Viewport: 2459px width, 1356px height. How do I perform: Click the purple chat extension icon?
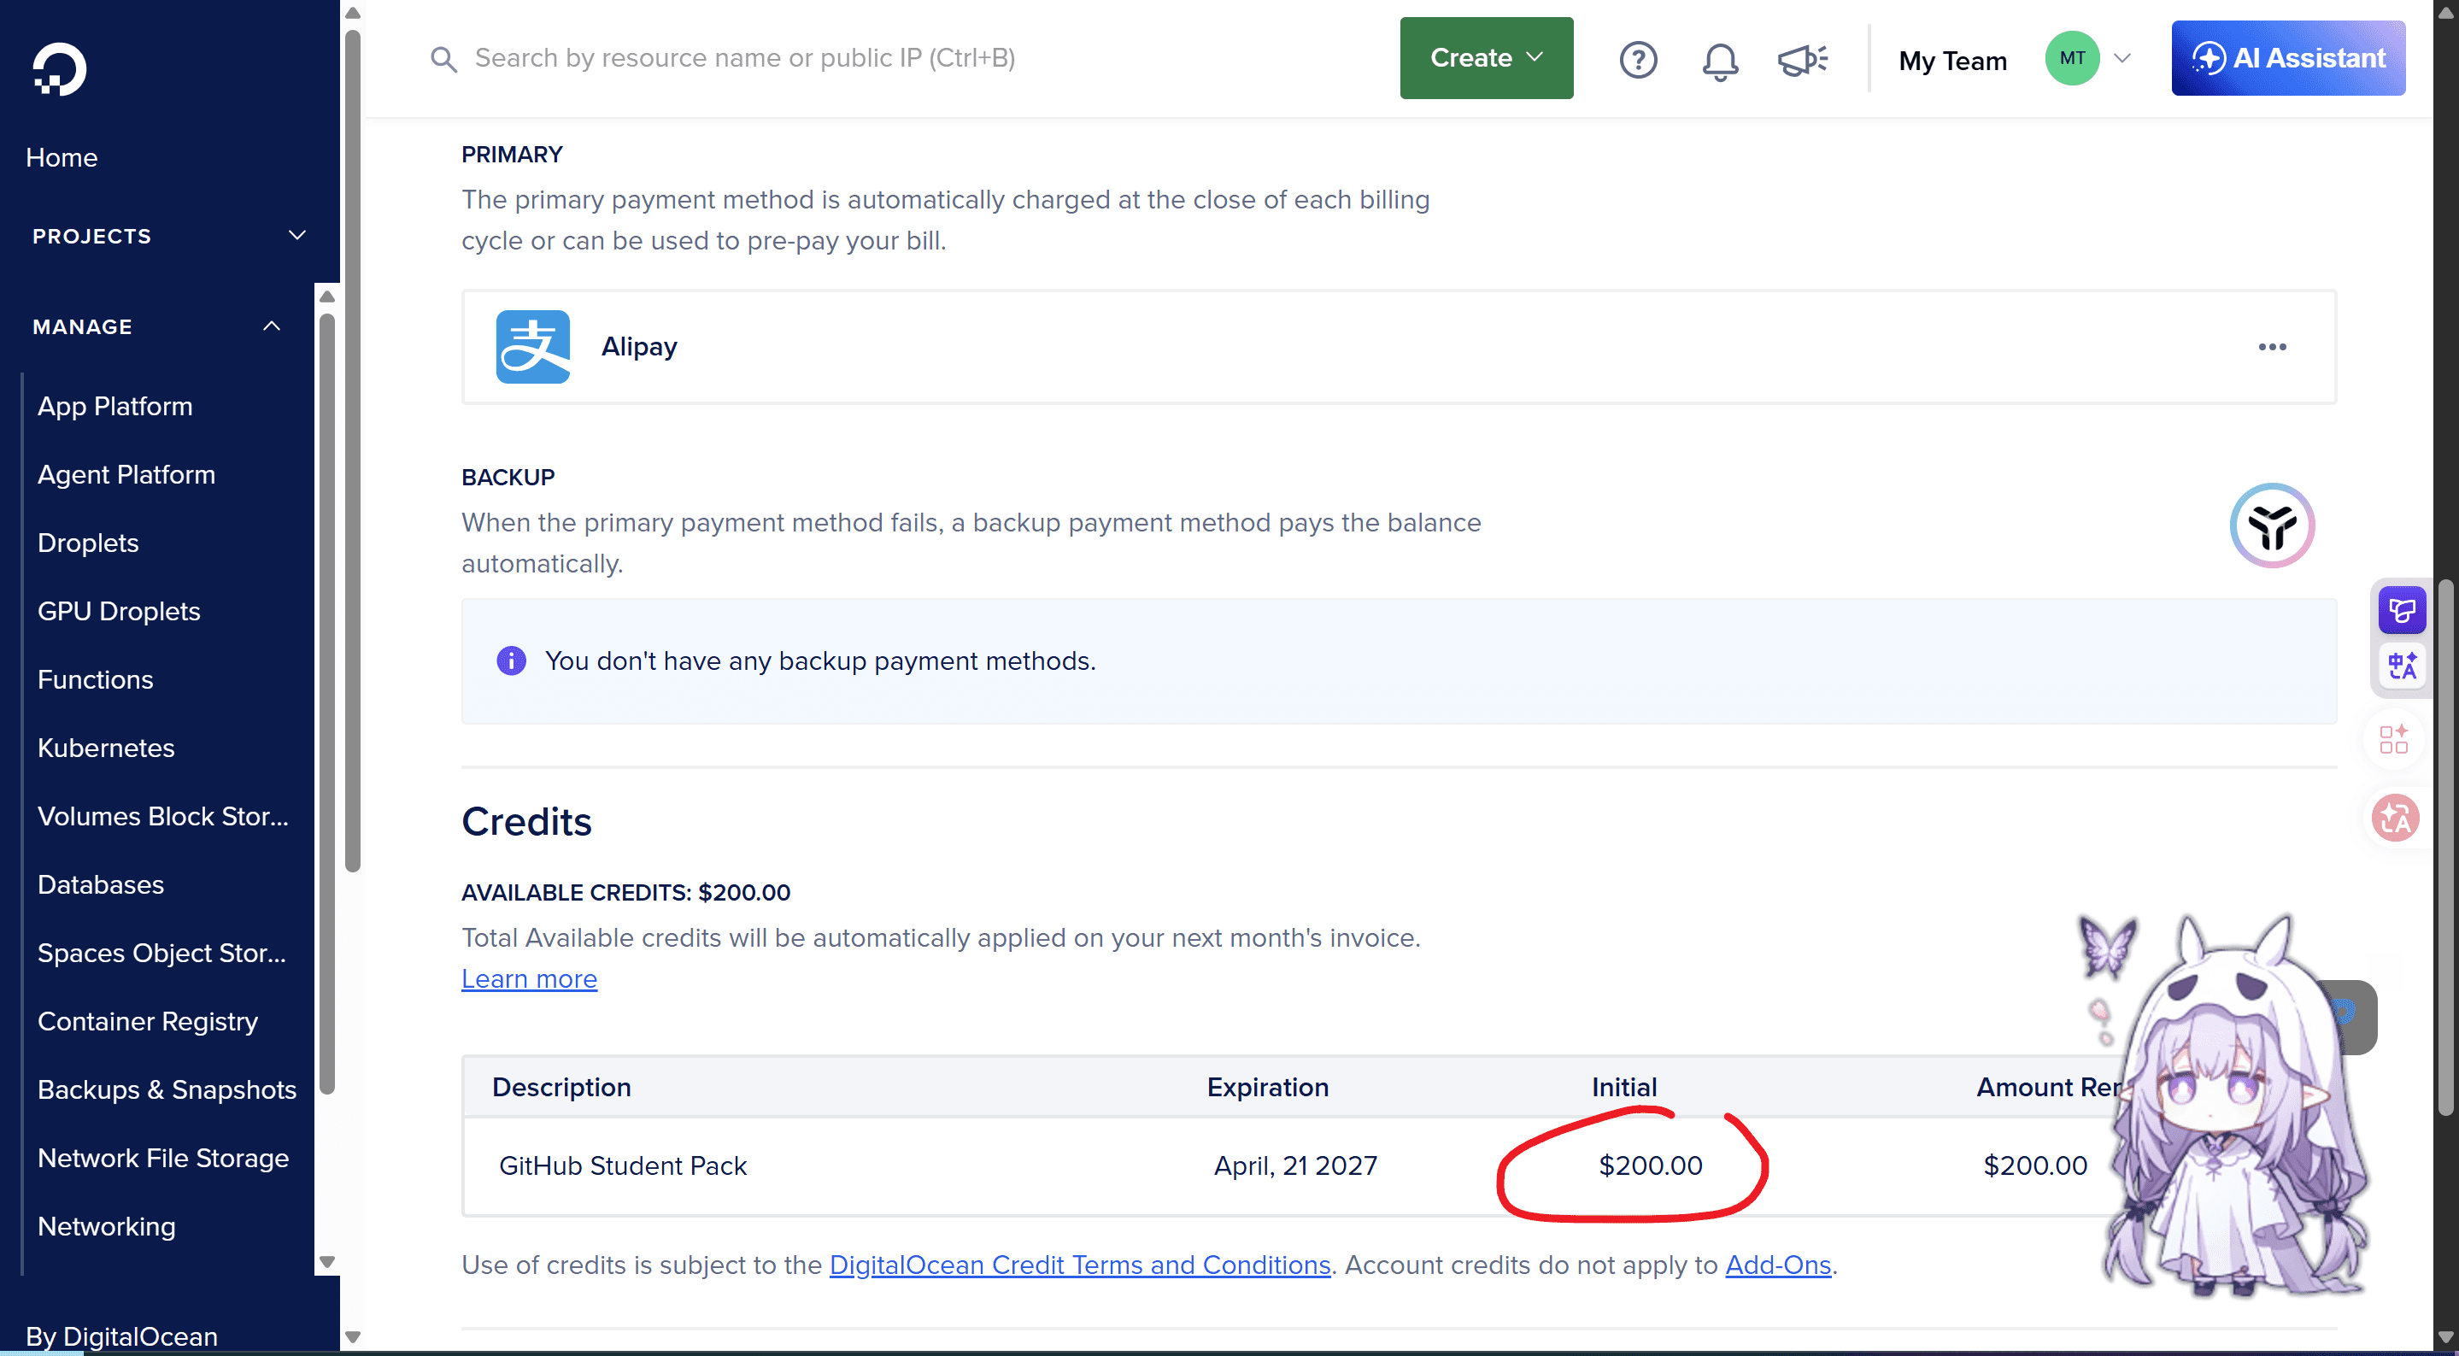(x=2402, y=609)
